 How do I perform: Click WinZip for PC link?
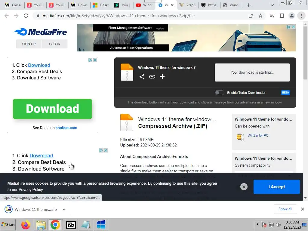click(x=258, y=135)
